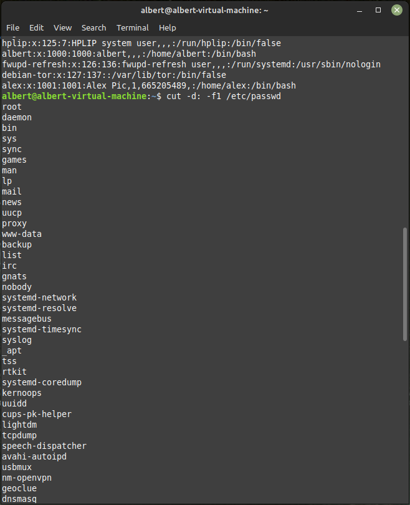Open the File menu

pyautogui.click(x=13, y=28)
